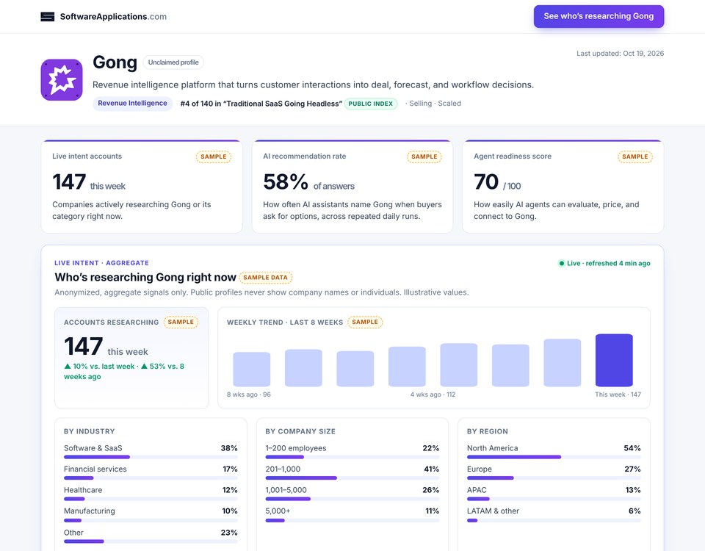705x551 pixels.
Task: Click the 53% vs. 8 weeks up-arrow
Action: click(145, 366)
